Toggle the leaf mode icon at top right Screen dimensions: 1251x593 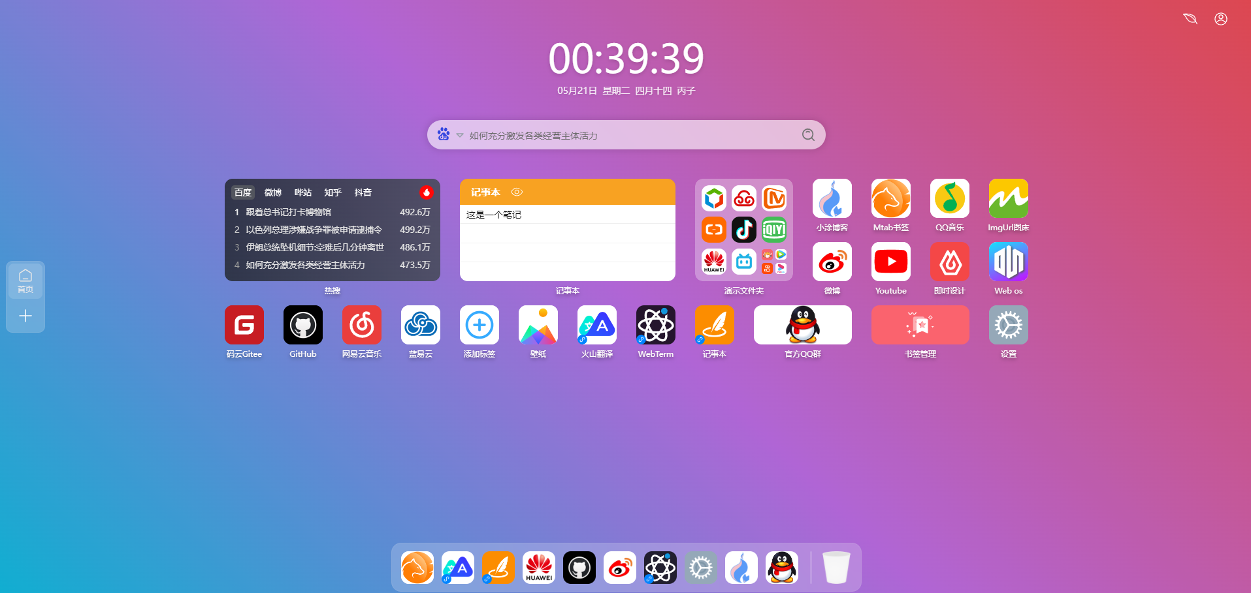[x=1190, y=19]
